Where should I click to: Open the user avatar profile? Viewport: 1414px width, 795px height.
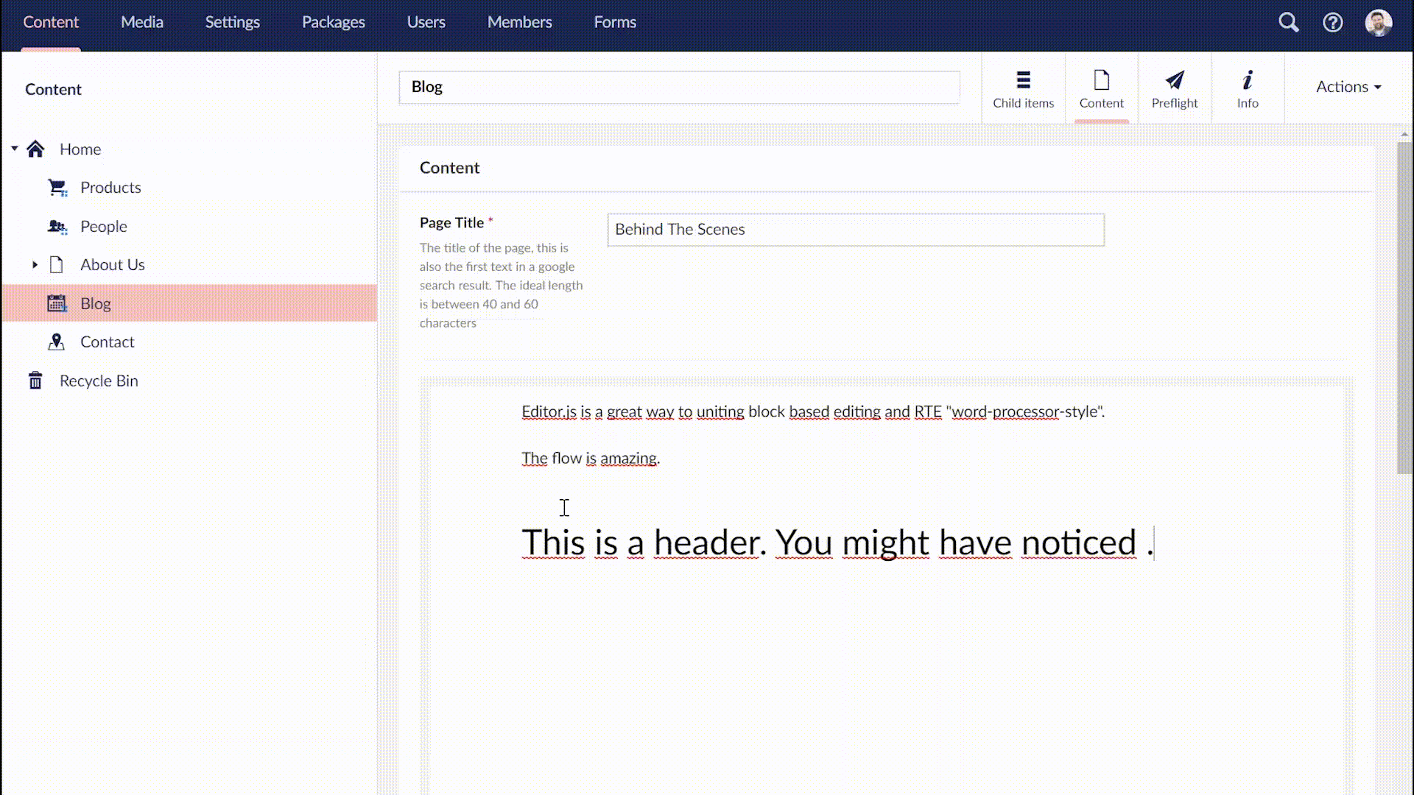tap(1378, 22)
